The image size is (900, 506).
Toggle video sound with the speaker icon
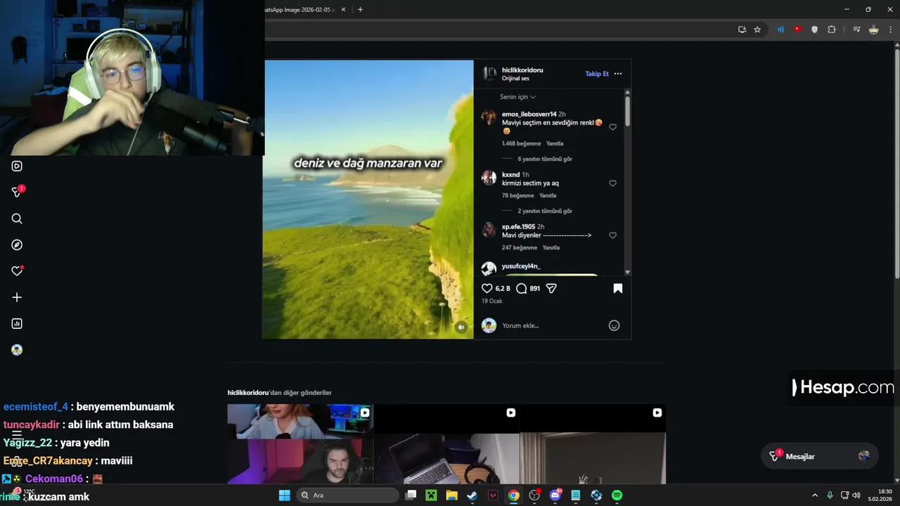point(461,327)
